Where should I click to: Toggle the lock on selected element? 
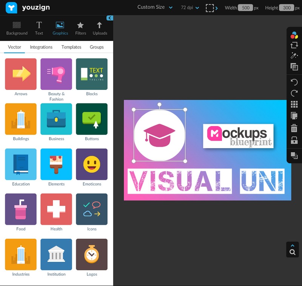click(x=294, y=140)
